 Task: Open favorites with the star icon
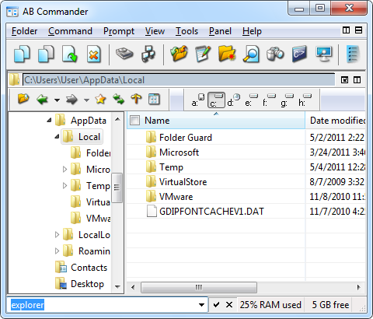click(x=100, y=99)
